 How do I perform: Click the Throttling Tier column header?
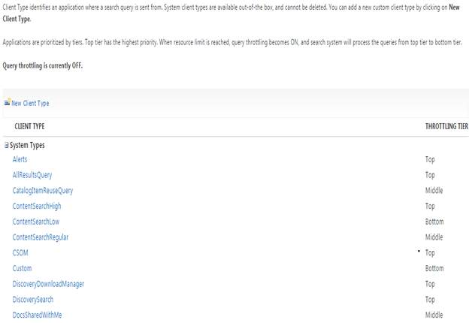[446, 127]
